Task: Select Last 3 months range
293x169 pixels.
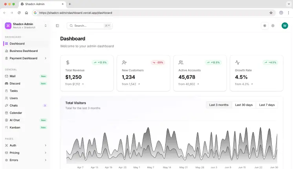Action: pos(219,105)
